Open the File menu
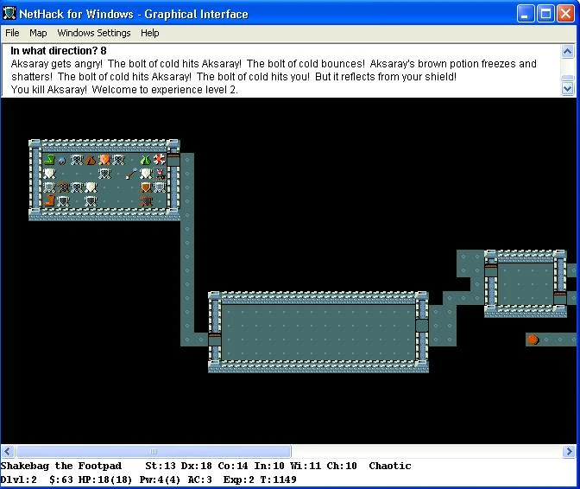The height and width of the screenshot is (489, 580). click(x=12, y=33)
